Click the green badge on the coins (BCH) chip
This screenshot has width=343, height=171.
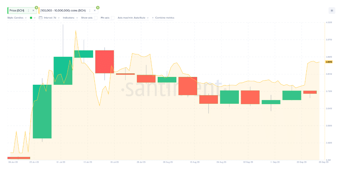(98, 8)
